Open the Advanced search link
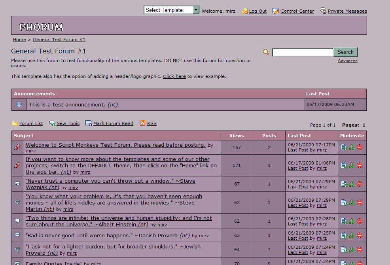The width and height of the screenshot is (390, 265). (347, 61)
